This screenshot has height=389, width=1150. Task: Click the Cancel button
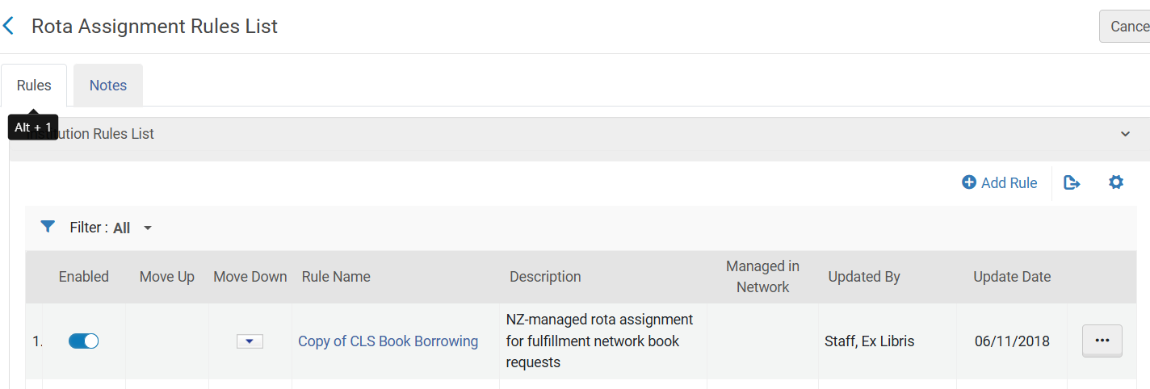pyautogui.click(x=1126, y=27)
